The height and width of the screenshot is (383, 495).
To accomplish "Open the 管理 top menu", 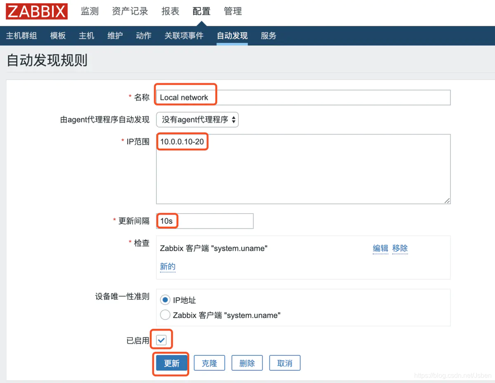I will point(233,11).
